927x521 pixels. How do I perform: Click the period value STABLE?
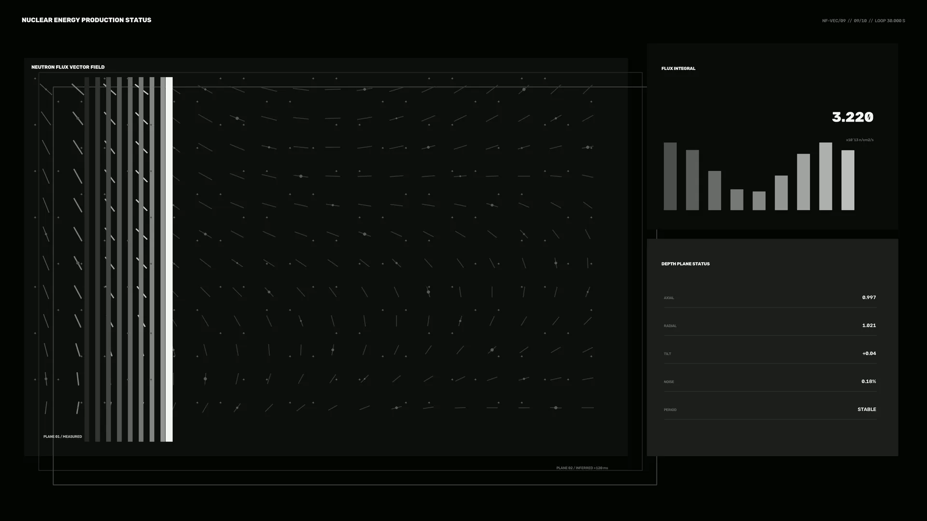pyautogui.click(x=867, y=410)
